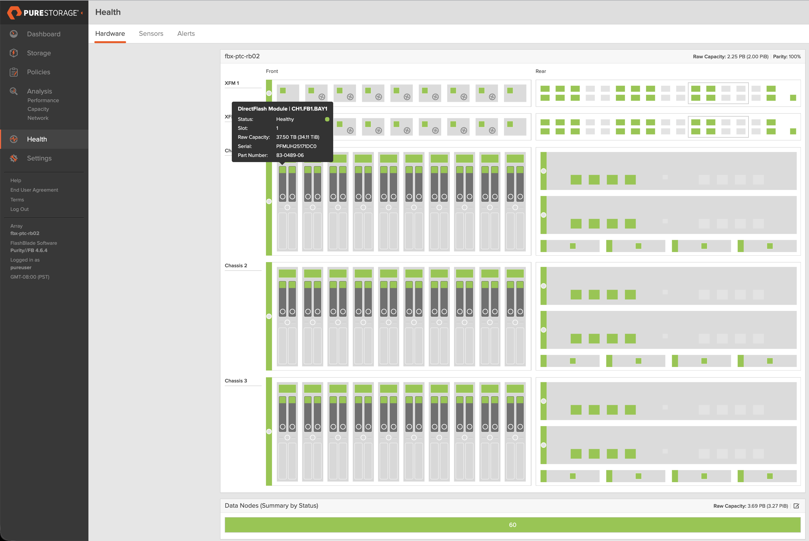
Task: Click the Settings gear icon
Action: tap(14, 158)
